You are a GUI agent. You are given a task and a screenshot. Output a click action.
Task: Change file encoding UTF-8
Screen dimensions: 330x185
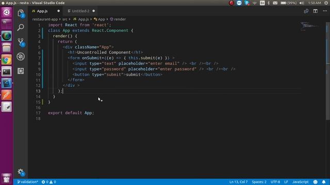click(x=275, y=182)
